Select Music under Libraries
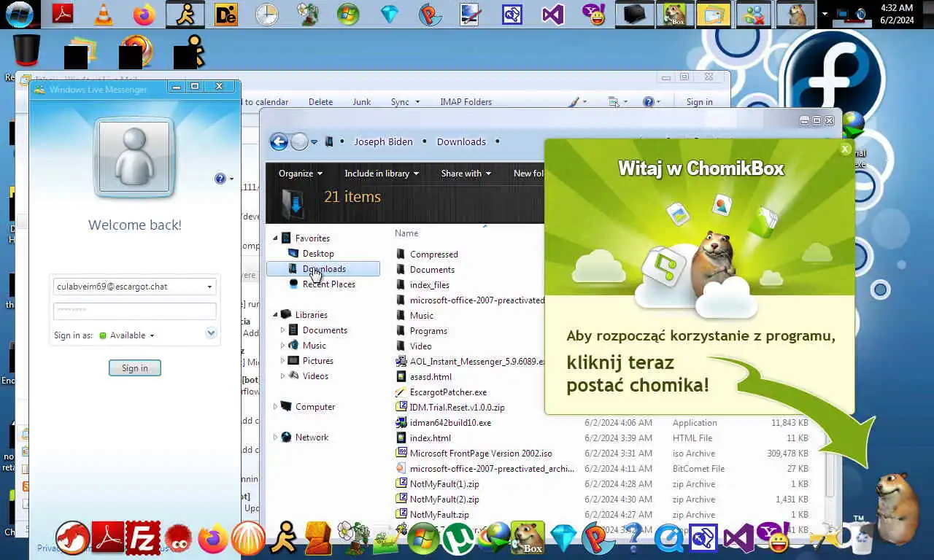This screenshot has width=934, height=560. [x=314, y=346]
